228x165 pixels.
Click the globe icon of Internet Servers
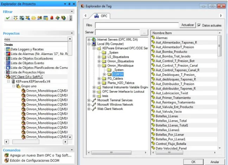(x=94, y=39)
